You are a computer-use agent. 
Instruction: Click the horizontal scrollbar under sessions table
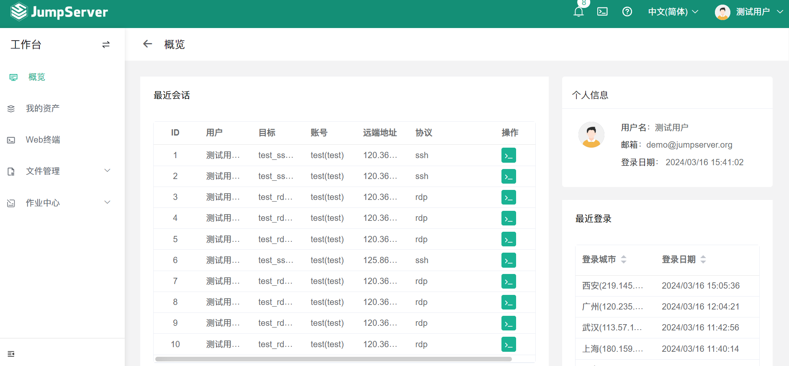pos(334,359)
